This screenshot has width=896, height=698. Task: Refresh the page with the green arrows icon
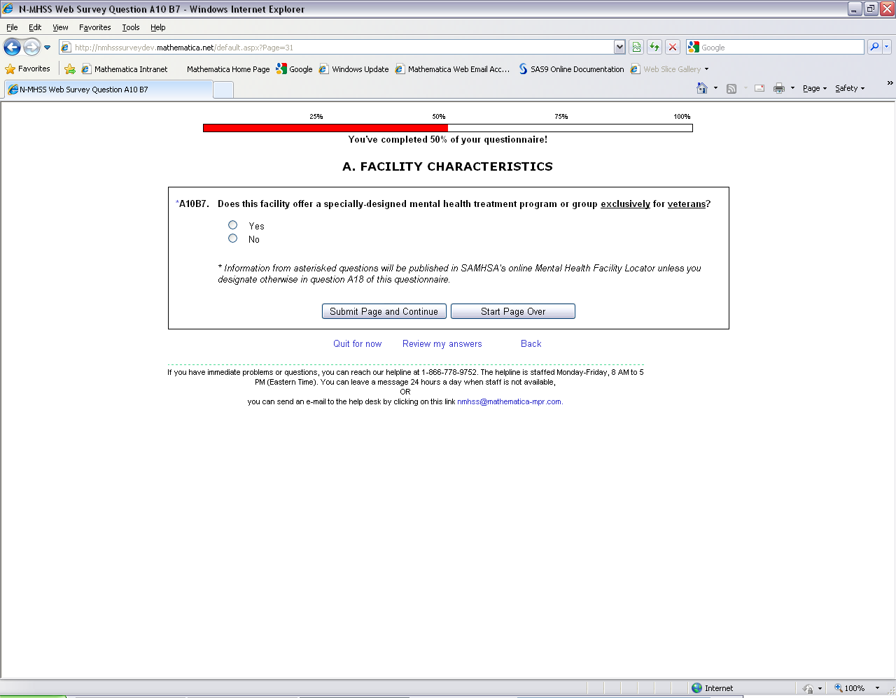(654, 47)
